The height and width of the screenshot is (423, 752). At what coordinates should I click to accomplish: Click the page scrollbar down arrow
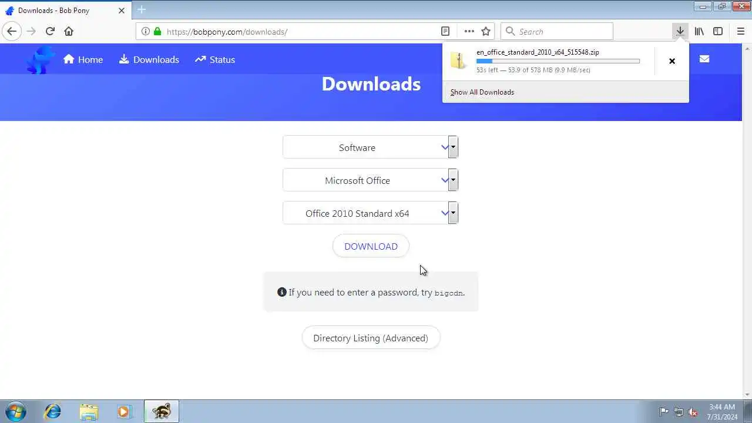click(747, 395)
